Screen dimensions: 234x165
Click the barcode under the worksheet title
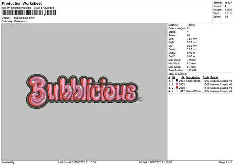point(29,12)
